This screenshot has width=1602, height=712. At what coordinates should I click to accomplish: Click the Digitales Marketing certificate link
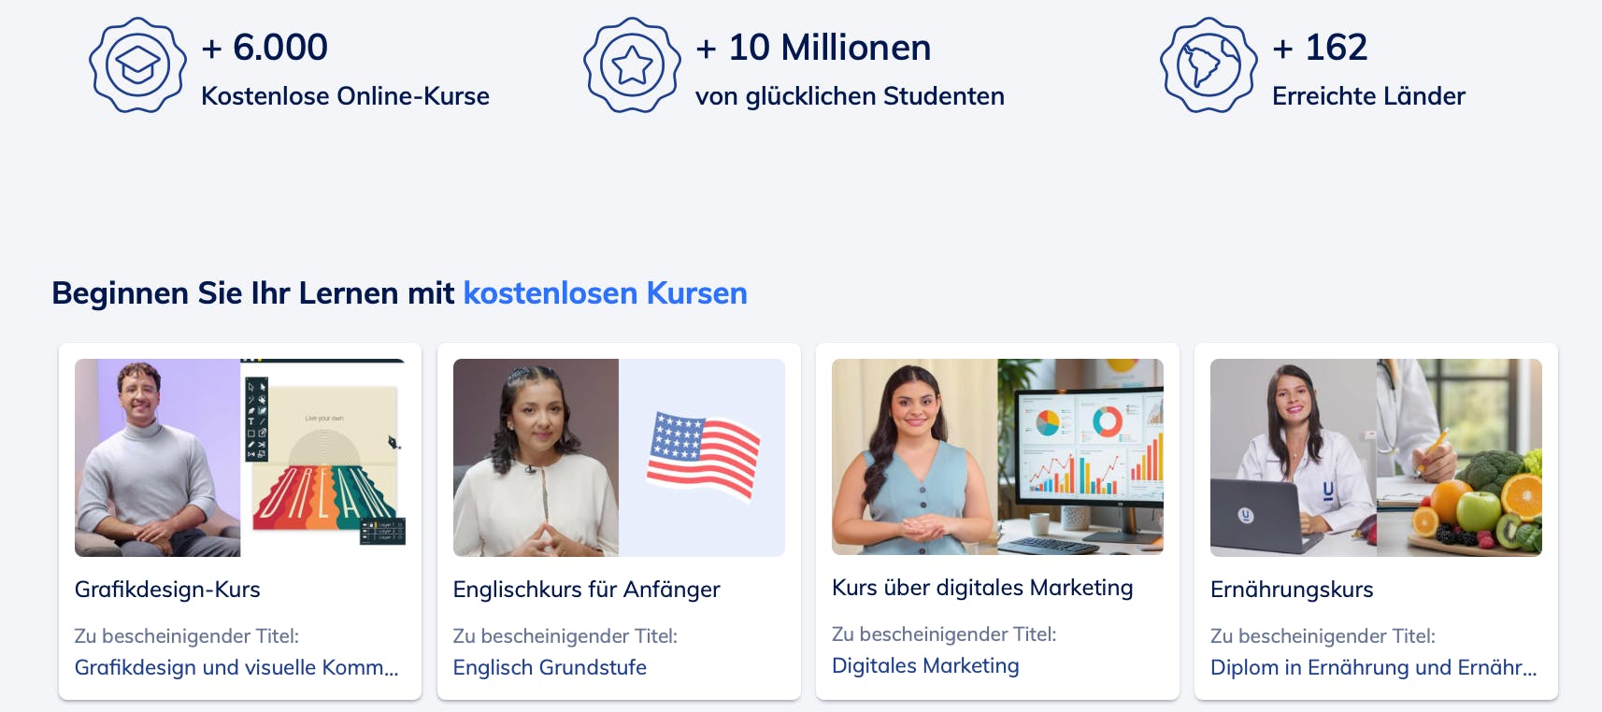[x=925, y=665]
